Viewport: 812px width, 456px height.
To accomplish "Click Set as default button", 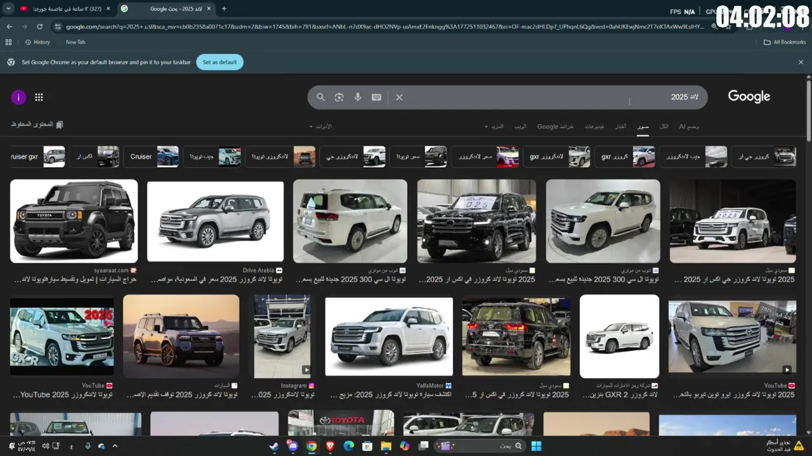I will 219,62.
